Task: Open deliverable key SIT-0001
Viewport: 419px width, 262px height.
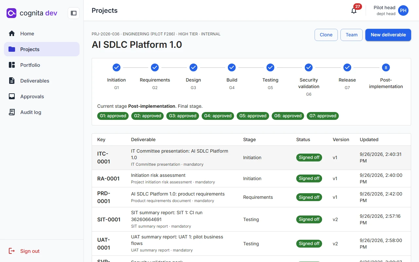Action: [109, 219]
